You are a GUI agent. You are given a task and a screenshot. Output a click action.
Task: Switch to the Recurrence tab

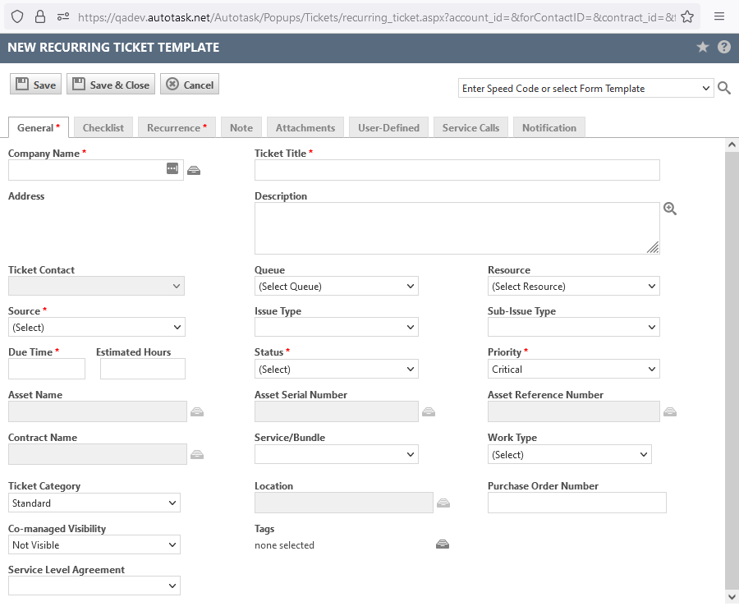tap(177, 128)
